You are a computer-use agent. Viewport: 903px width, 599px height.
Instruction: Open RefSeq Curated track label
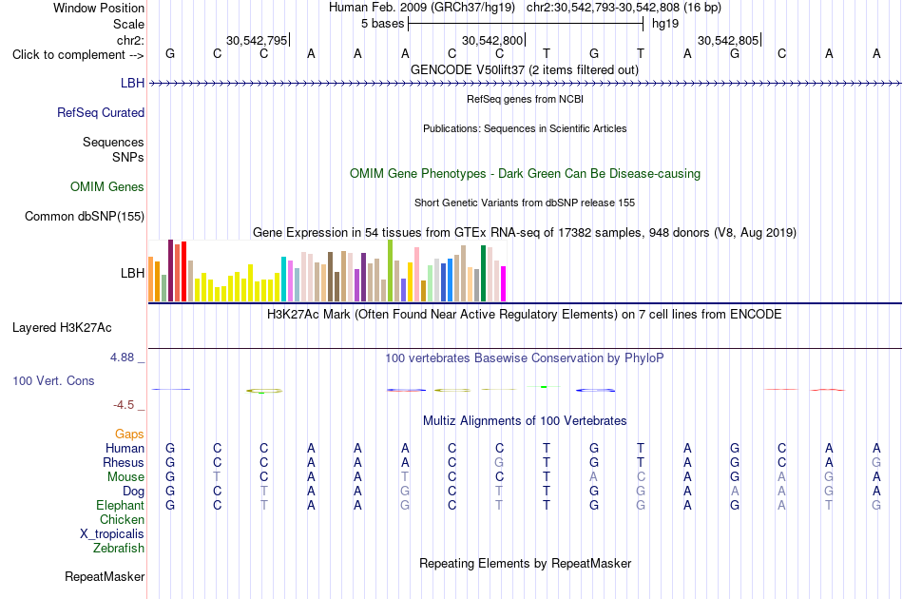(x=101, y=112)
